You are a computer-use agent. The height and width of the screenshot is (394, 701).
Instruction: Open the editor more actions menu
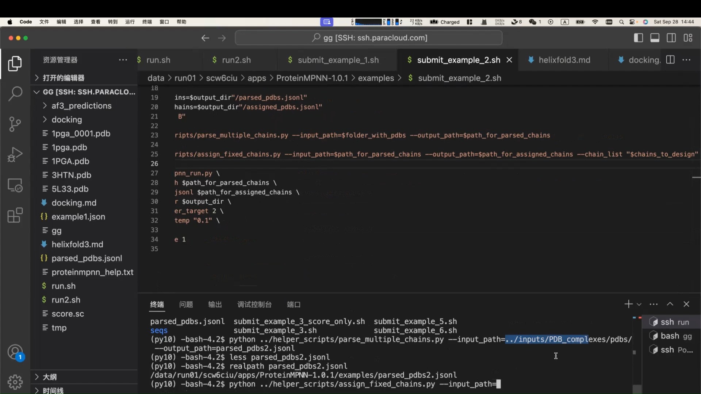tap(686, 60)
